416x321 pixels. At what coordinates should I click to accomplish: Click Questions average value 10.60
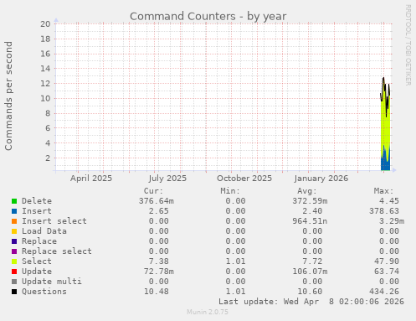click(310, 292)
